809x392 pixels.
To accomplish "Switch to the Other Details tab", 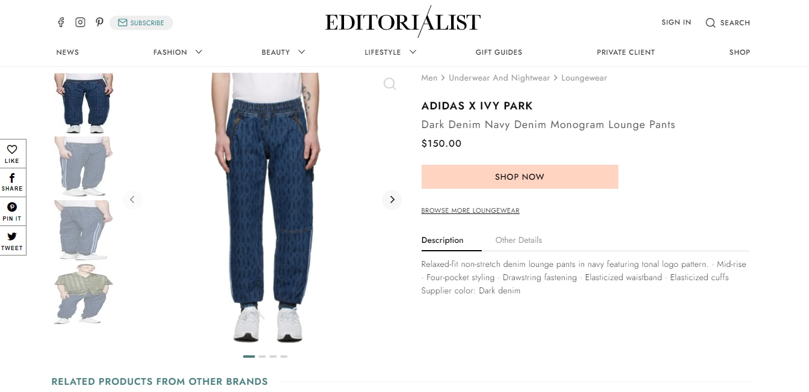I will tap(518, 240).
